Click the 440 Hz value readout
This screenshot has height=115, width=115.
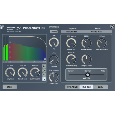pos(87,36)
